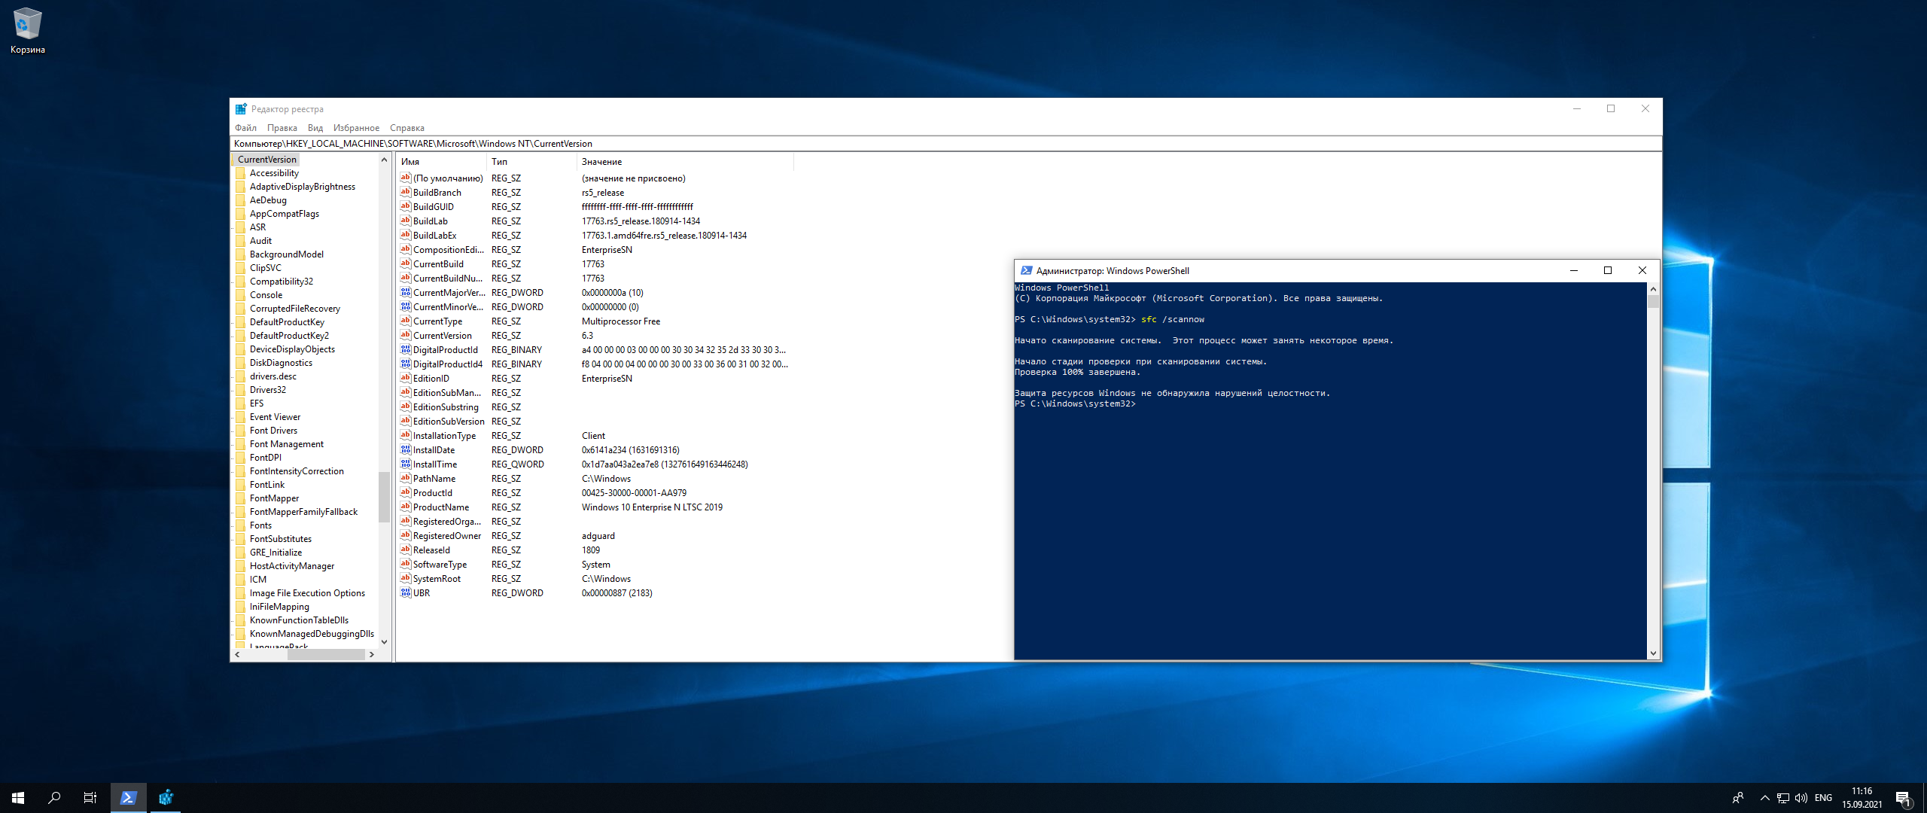Screen dimensions: 1927x813
Task: Select the Accessibility key folder
Action: pos(274,173)
